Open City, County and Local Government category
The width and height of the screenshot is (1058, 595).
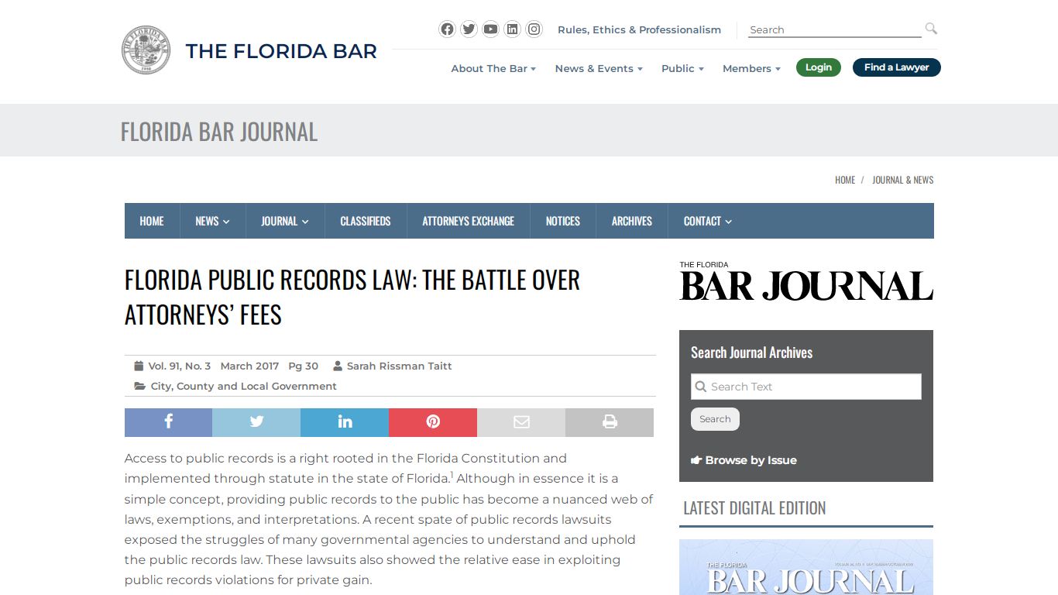click(243, 386)
